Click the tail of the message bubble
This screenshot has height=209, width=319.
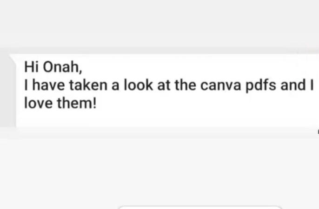pos(13,58)
